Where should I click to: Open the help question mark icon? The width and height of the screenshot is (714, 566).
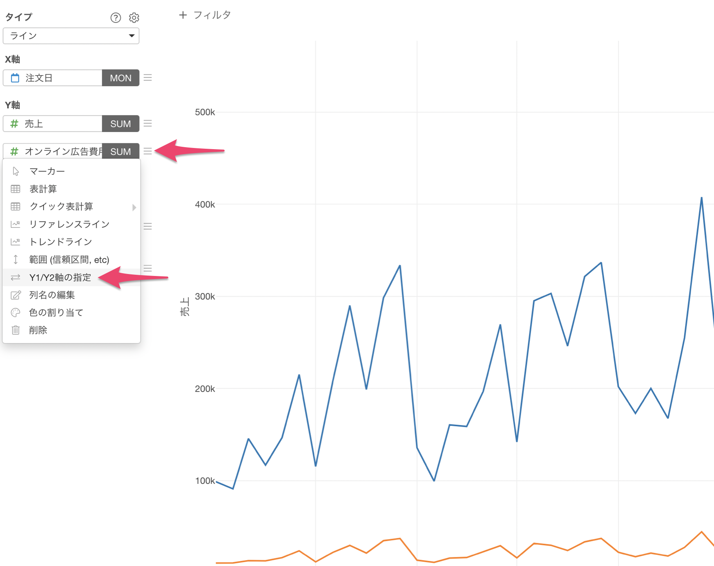pos(116,18)
